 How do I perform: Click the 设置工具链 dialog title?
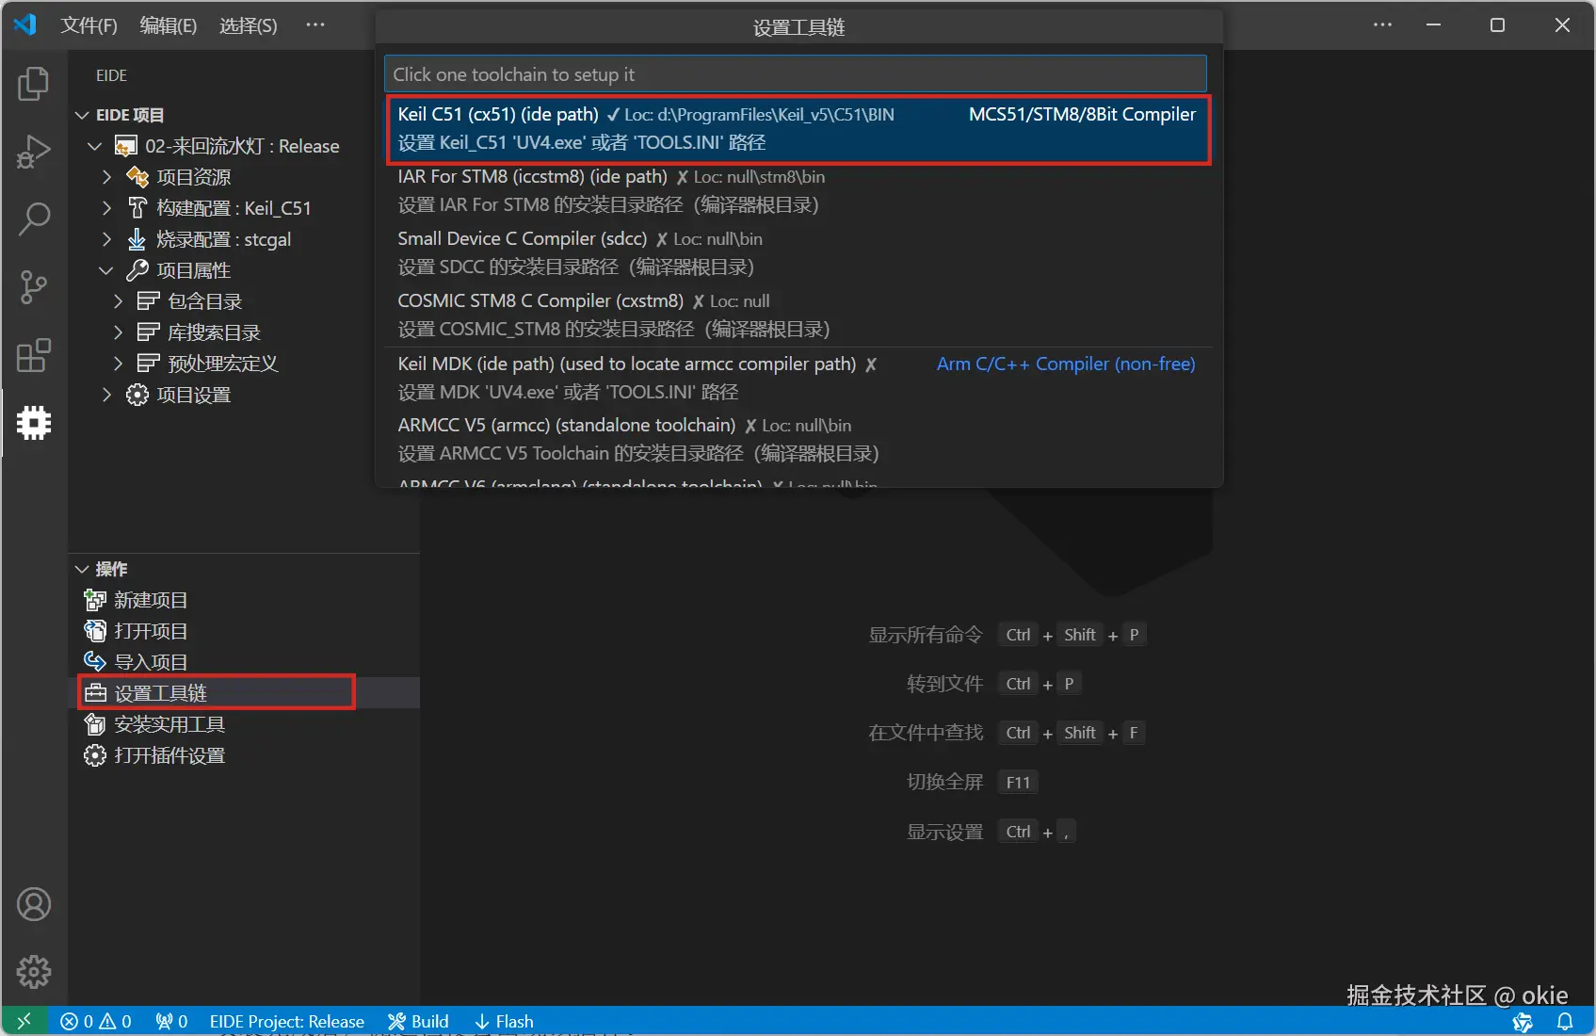798,28
